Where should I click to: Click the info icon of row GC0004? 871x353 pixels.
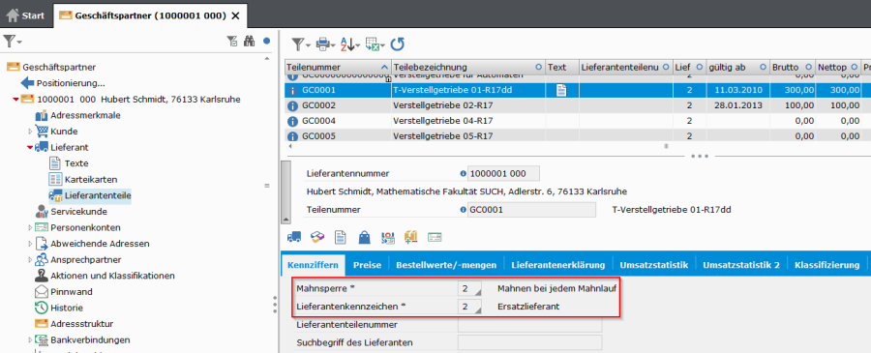292,121
